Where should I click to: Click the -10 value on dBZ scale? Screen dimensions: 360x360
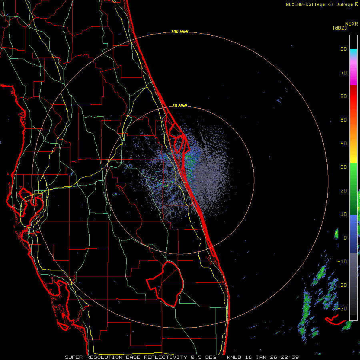point(342,262)
